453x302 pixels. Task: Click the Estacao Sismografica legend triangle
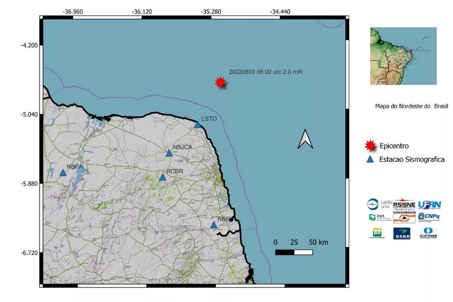coord(370,159)
